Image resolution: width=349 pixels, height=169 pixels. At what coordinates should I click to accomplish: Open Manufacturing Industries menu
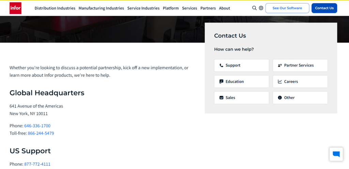101,8
